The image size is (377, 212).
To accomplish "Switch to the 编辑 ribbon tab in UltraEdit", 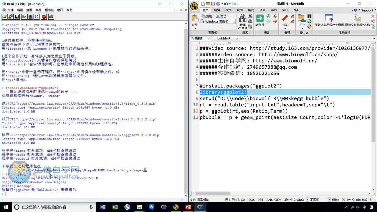I will (217, 10).
